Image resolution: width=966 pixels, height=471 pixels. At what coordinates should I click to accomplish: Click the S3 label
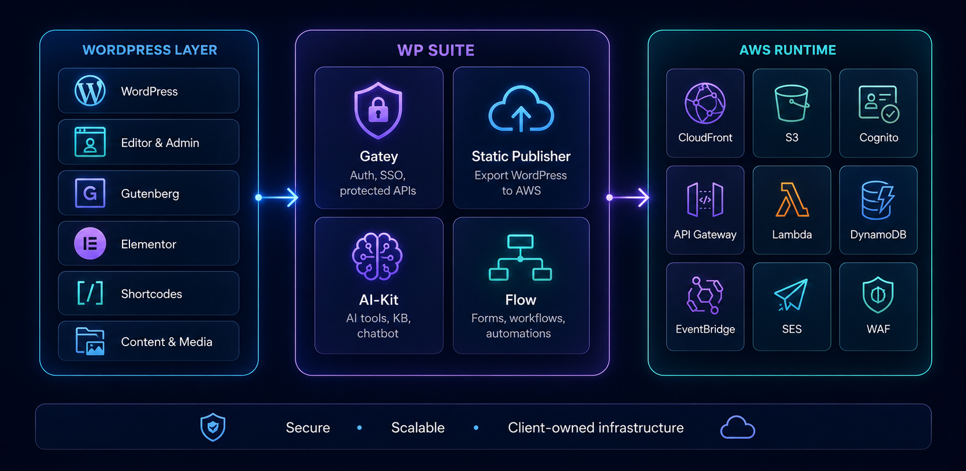coord(792,138)
